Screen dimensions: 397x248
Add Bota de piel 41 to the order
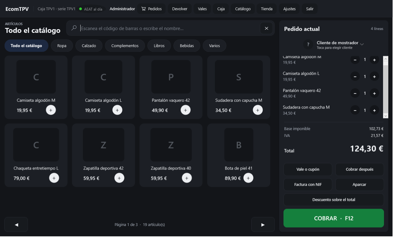(248, 178)
